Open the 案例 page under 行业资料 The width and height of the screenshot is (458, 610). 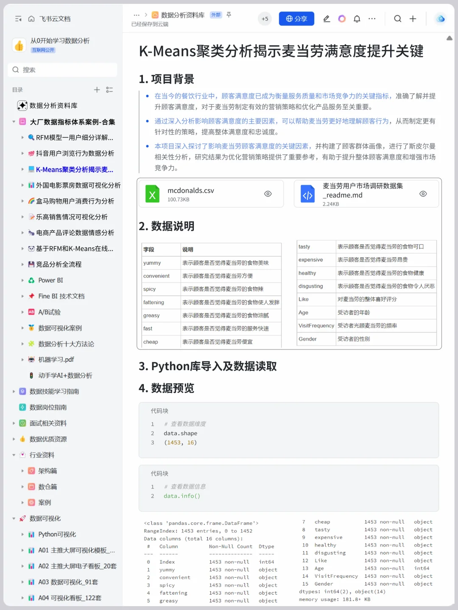point(45,502)
